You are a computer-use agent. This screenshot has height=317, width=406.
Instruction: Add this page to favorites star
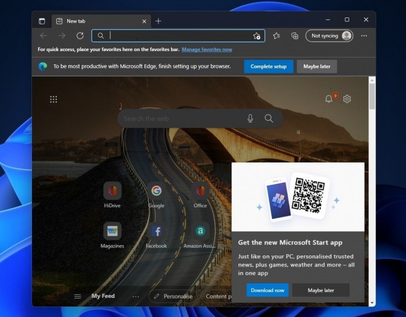[256, 36]
